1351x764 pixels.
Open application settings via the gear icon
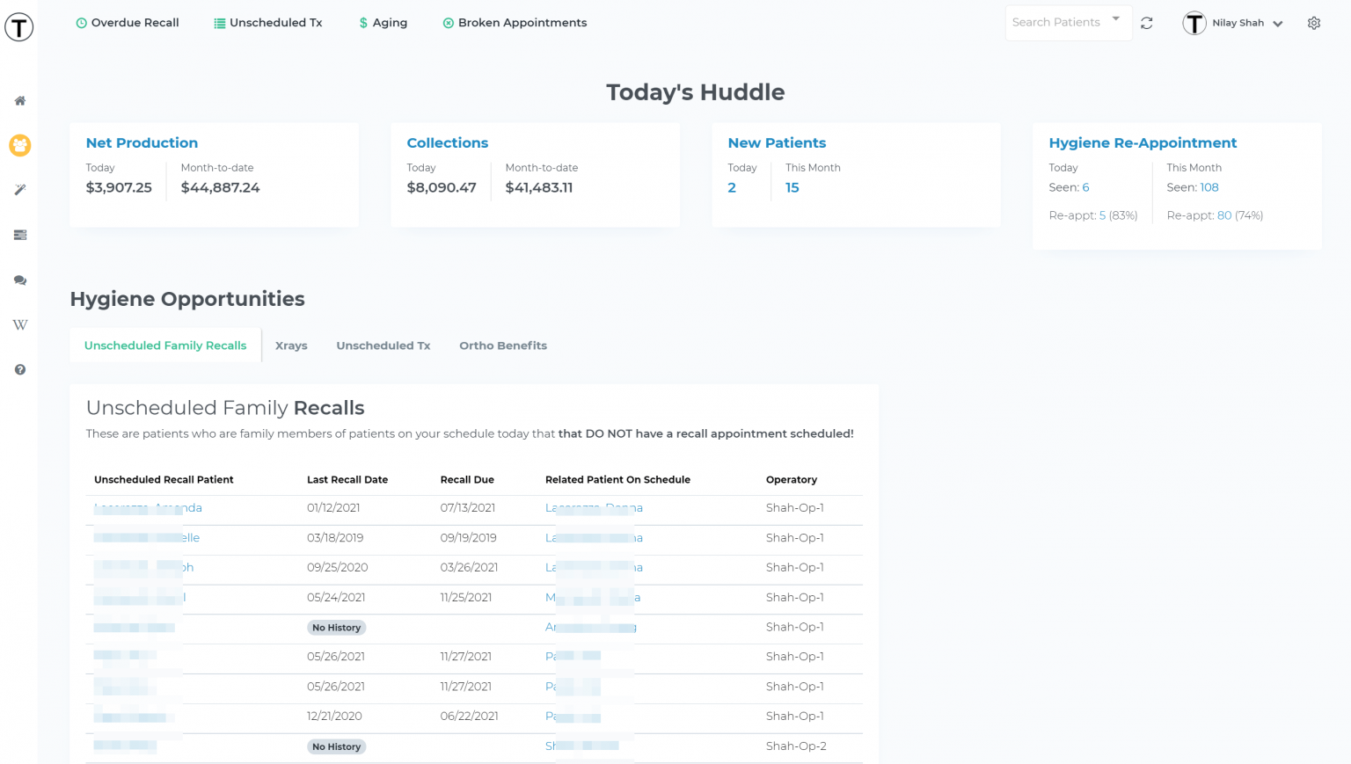(x=1314, y=23)
